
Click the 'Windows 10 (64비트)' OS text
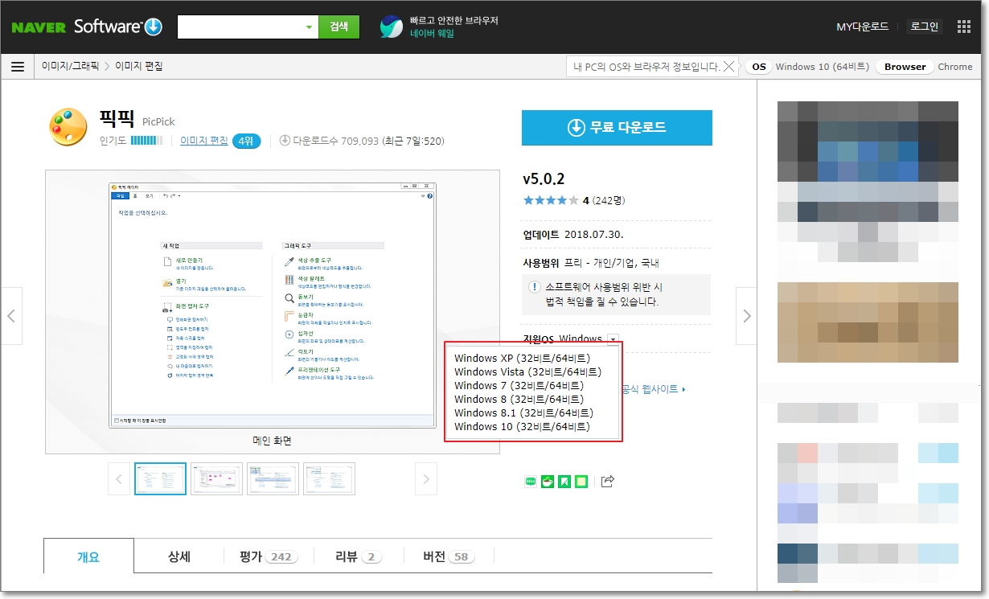click(x=822, y=67)
